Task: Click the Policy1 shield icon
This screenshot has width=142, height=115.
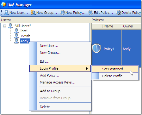Action: pos(96,49)
